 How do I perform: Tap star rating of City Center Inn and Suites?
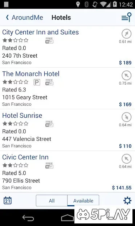pyautogui.click(x=15, y=40)
